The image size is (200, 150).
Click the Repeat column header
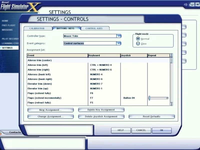click(x=159, y=55)
